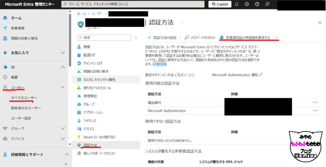Launch Copilot from the top bar

220,4
